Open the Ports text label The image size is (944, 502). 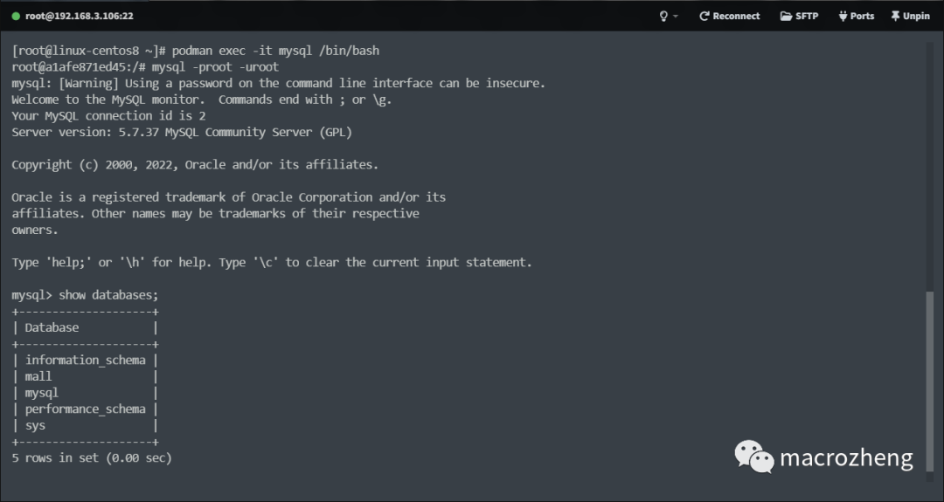pyautogui.click(x=862, y=16)
